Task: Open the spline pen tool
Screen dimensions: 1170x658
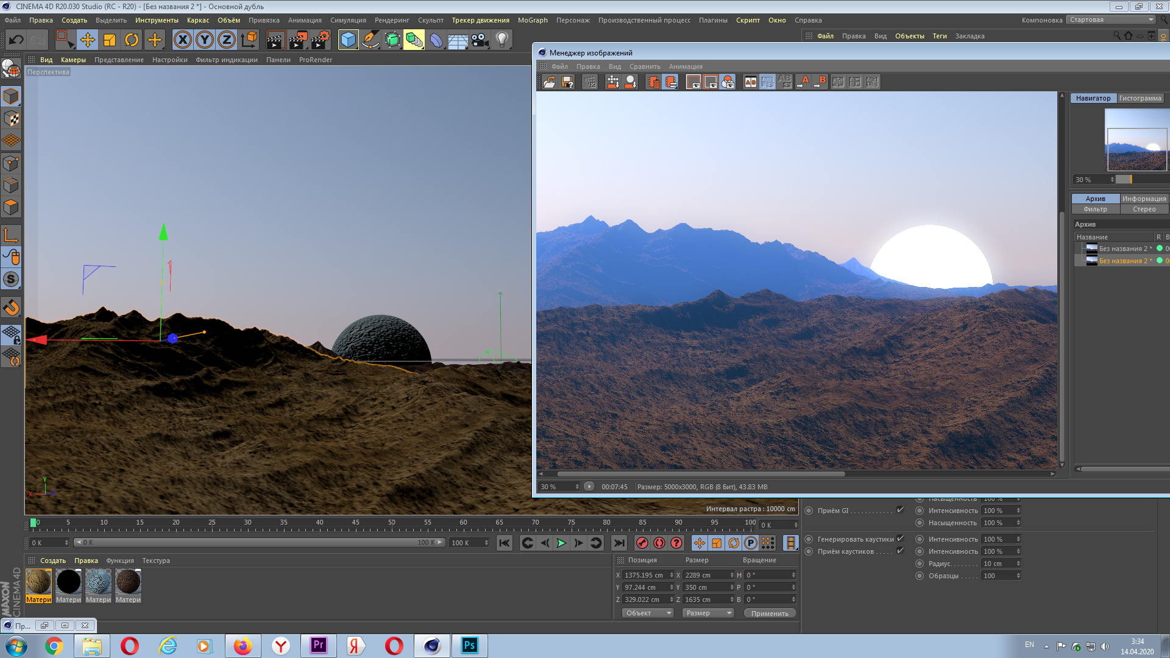Action: [x=370, y=40]
